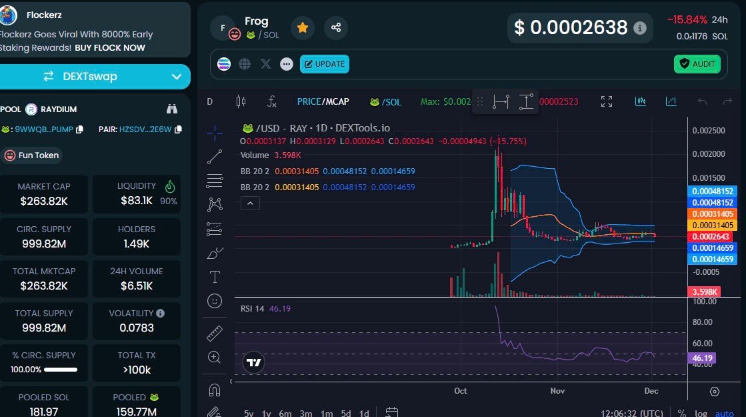This screenshot has height=417, width=746.
Task: Open the chart interval D selector
Action: [210, 101]
